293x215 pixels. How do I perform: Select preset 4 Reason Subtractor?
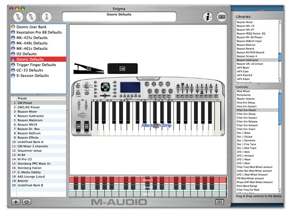click(39, 116)
